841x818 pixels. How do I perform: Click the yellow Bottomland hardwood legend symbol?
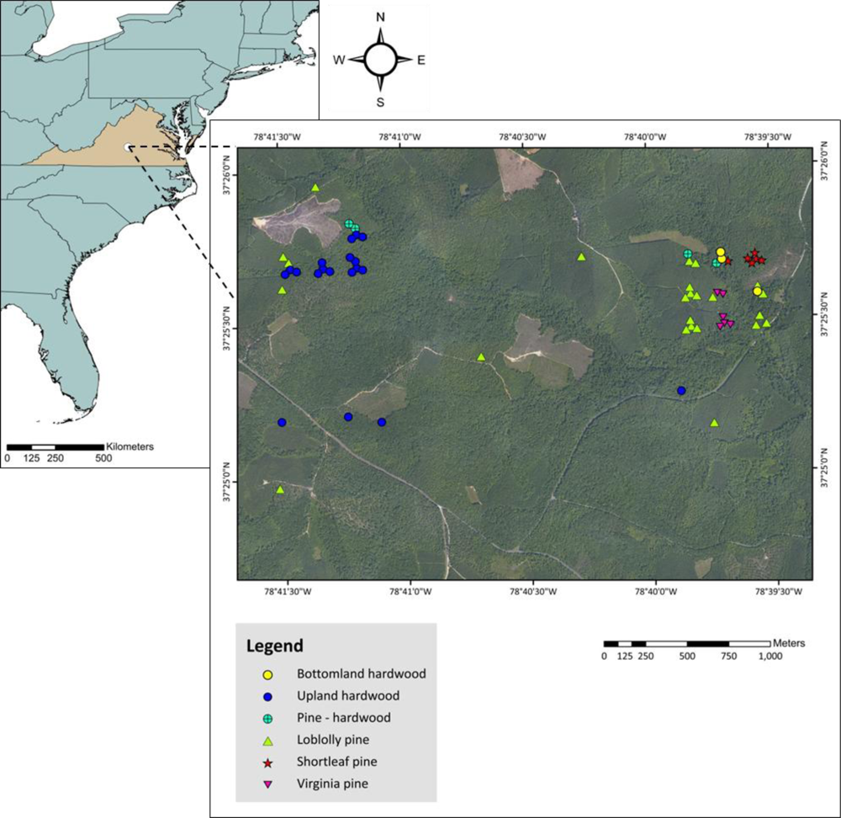[x=268, y=674]
